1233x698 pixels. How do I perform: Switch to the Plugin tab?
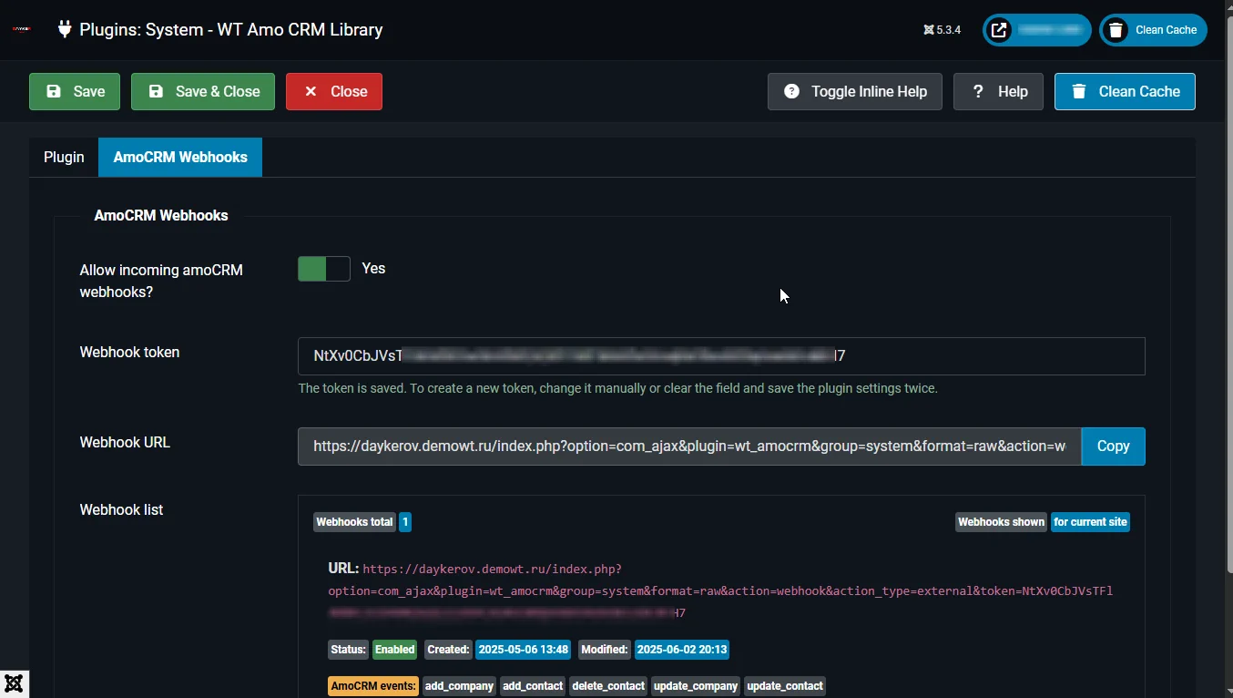[x=63, y=157]
